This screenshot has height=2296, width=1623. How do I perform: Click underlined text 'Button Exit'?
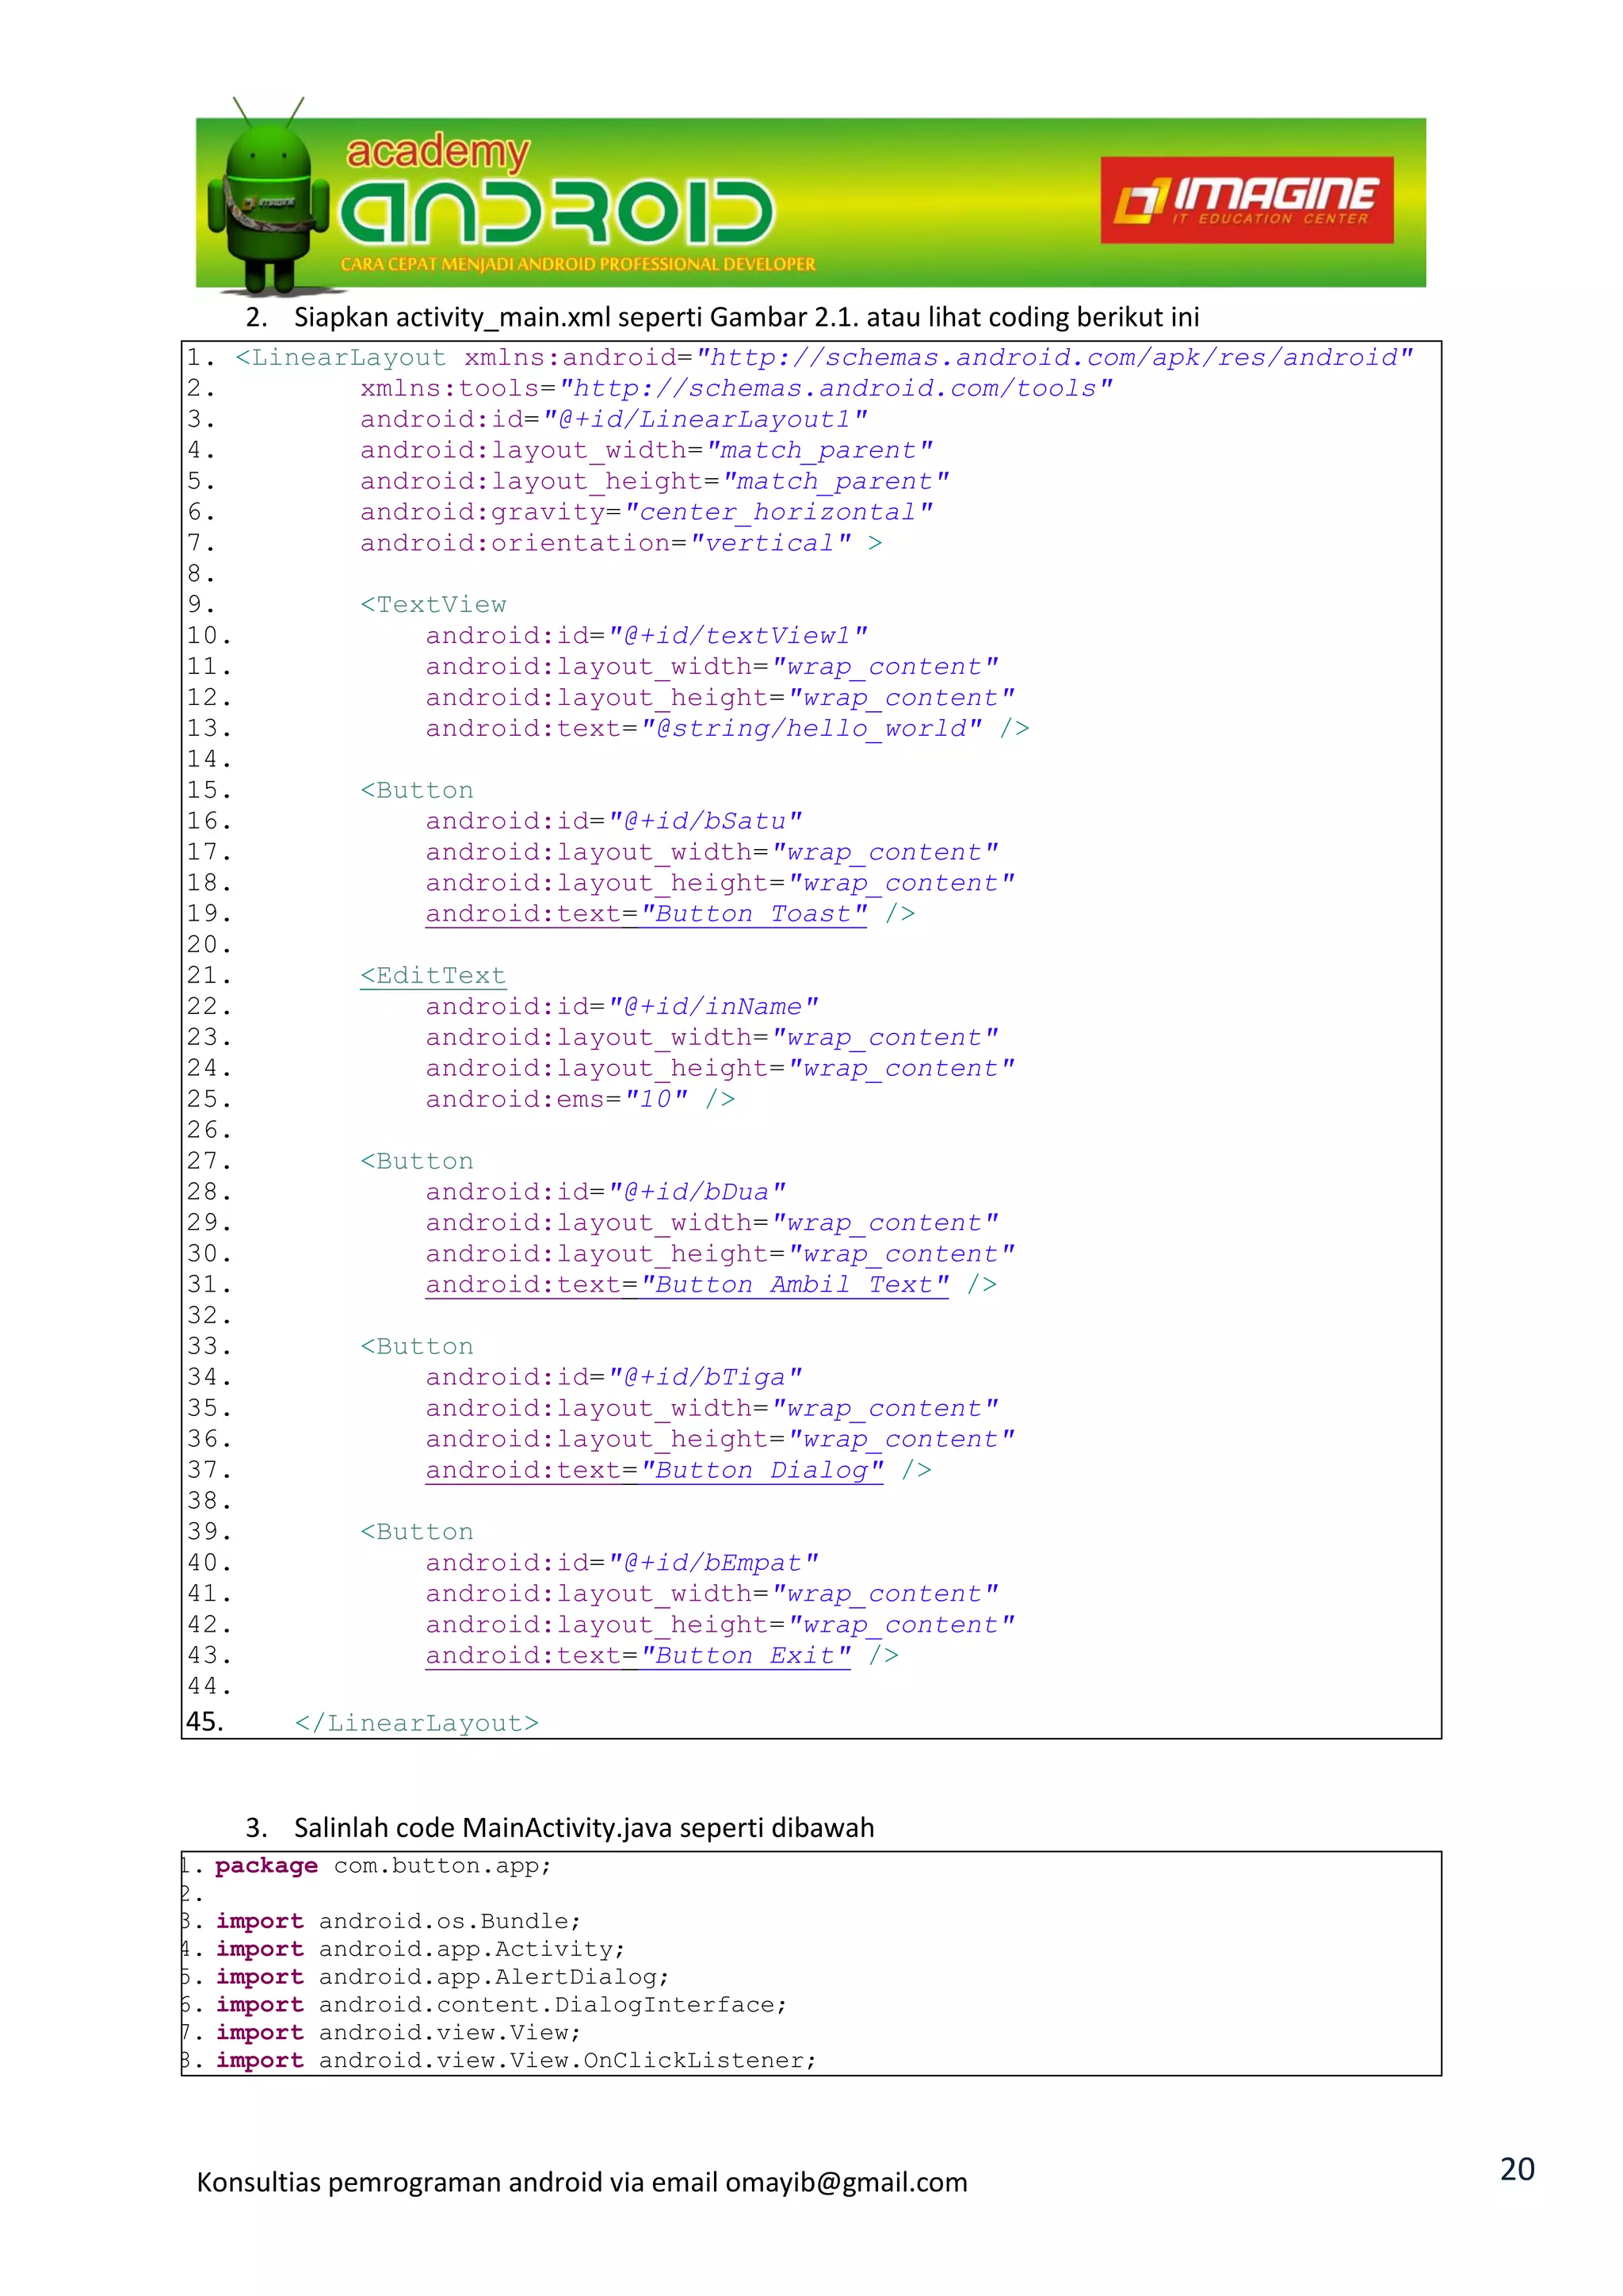pos(746,1655)
